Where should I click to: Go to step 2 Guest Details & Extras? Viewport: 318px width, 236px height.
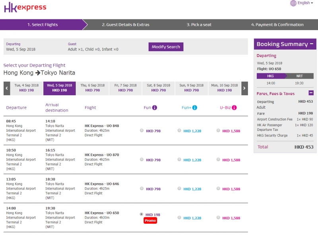[x=126, y=25]
